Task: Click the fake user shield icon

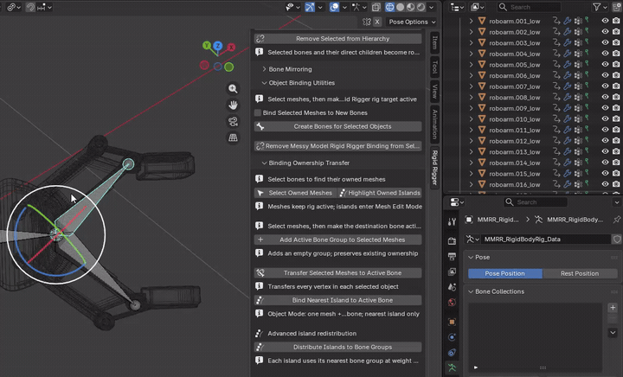Action: [617, 240]
